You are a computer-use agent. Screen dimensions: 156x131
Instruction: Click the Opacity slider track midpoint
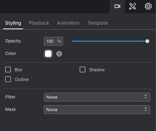109,41
